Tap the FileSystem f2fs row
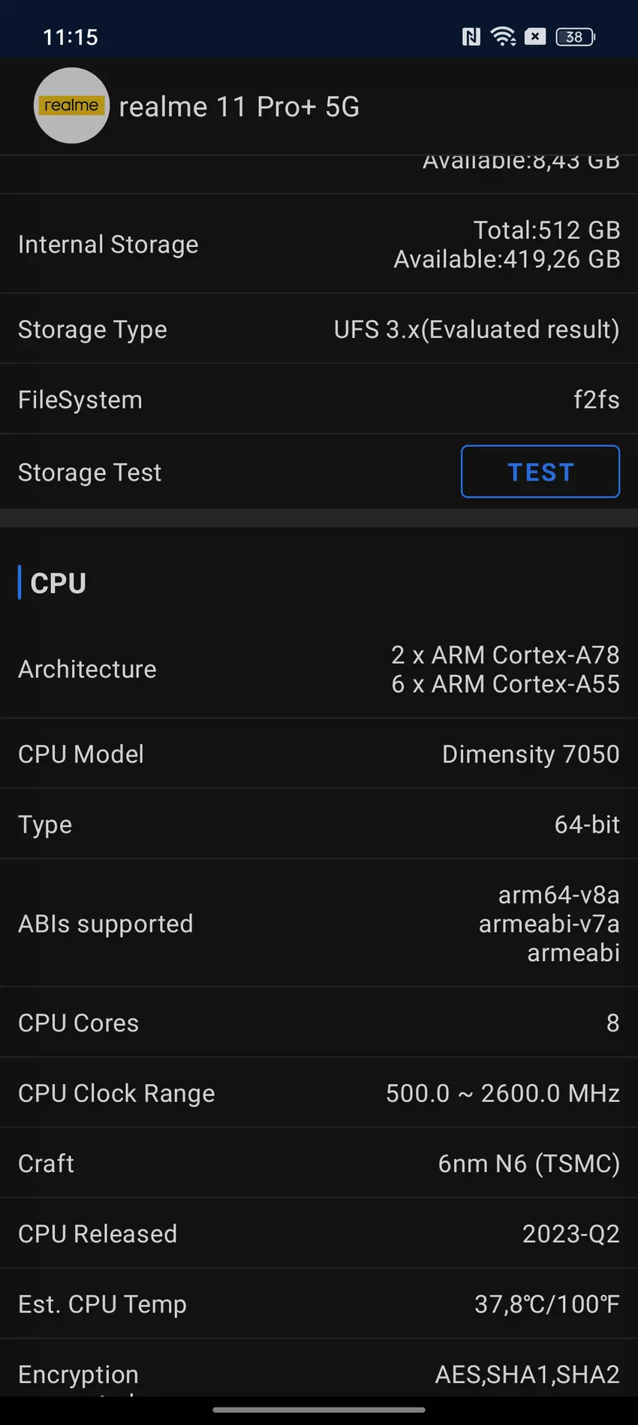 point(319,399)
